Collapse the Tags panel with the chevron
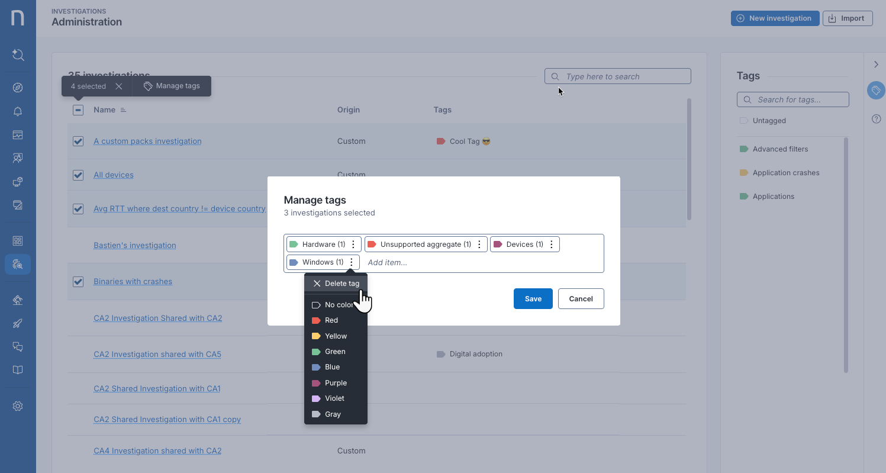 click(x=877, y=64)
